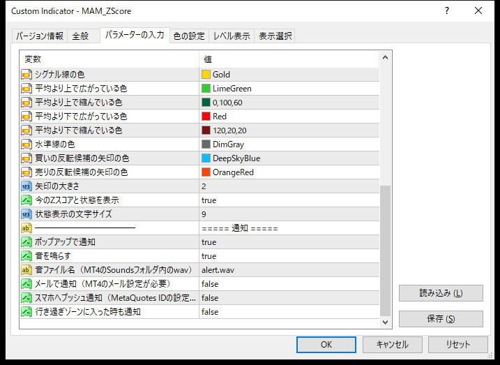Click the DeepSkyBlue color swatch
Image resolution: width=500 pixels, height=365 pixels.
206,158
